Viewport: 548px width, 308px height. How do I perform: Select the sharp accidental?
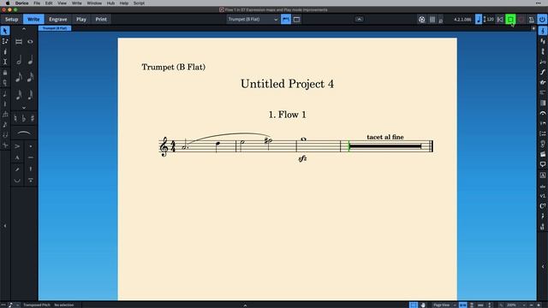[33, 118]
